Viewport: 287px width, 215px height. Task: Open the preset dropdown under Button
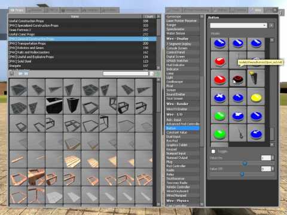pos(239,26)
